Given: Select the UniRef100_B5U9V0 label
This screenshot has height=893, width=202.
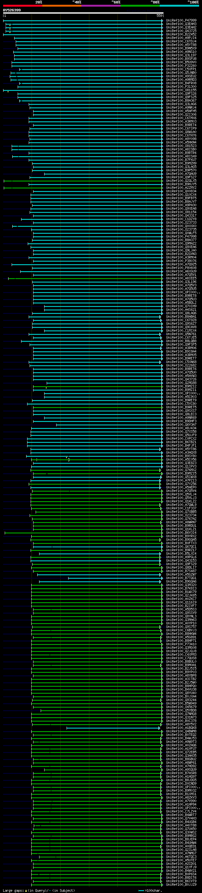Looking at the screenshot, I should [181, 62].
